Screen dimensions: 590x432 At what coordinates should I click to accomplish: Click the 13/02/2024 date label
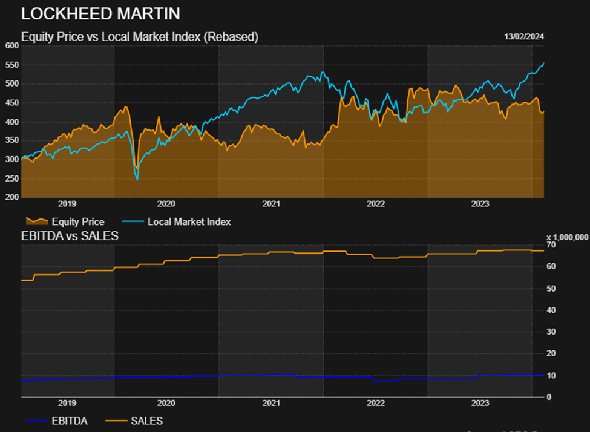click(x=524, y=37)
